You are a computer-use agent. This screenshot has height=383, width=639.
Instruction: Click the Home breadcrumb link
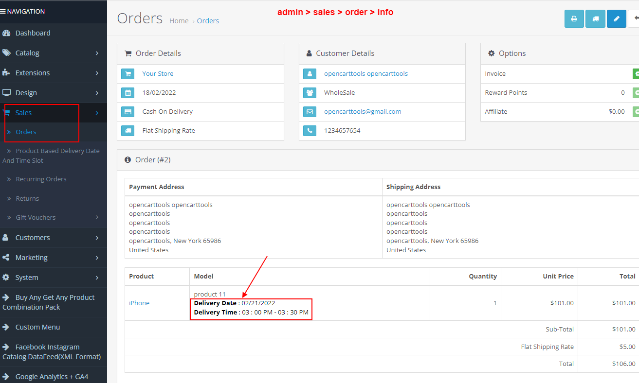(x=179, y=21)
